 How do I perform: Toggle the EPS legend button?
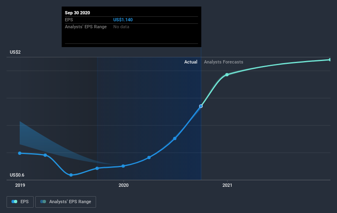(20, 202)
